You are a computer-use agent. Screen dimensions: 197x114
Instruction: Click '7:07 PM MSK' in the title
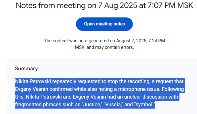pyautogui.click(x=170, y=5)
